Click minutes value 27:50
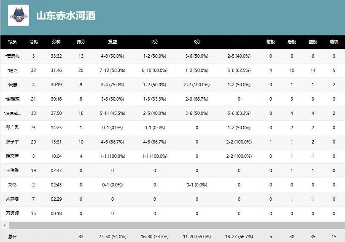 pyautogui.click(x=57, y=113)
